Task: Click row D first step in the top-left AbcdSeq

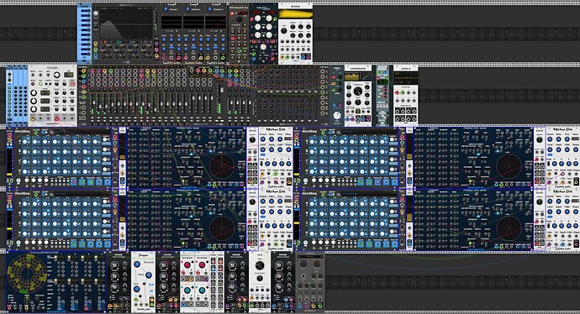Action: click(26, 171)
